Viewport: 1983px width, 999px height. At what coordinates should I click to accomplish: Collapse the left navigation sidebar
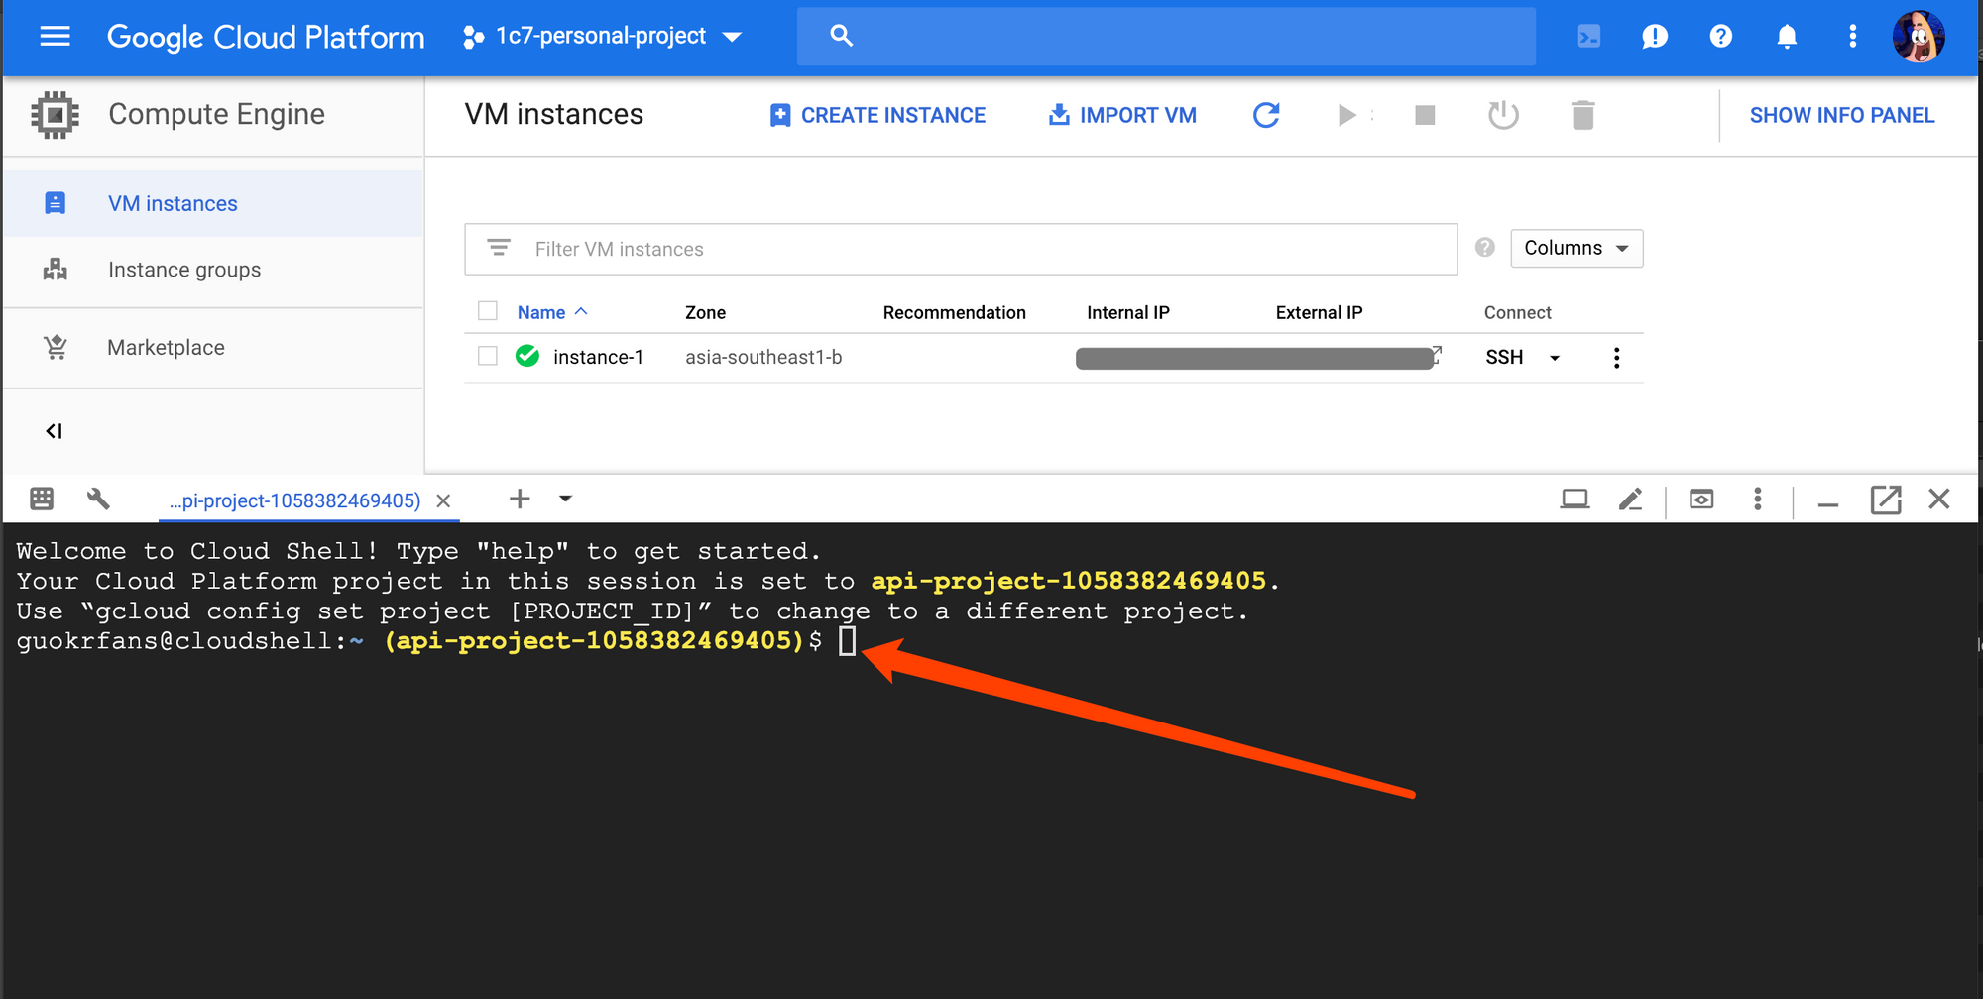(54, 431)
